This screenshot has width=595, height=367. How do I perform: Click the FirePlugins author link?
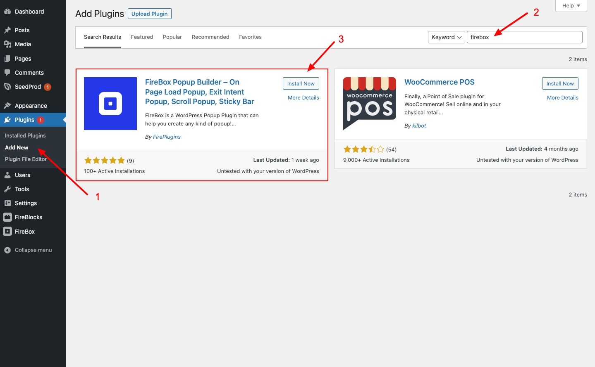tap(166, 136)
